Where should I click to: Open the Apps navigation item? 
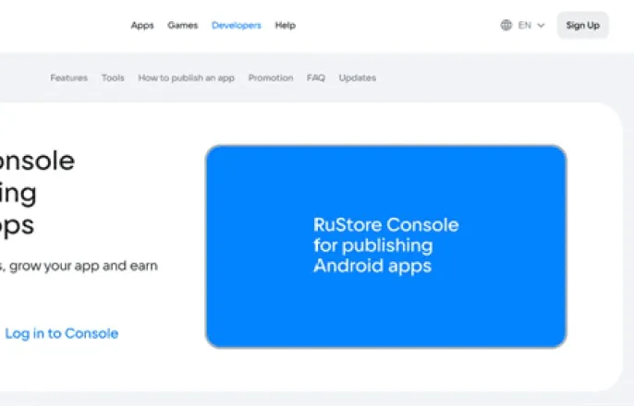pos(142,26)
